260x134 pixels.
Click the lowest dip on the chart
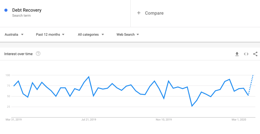tap(192, 106)
